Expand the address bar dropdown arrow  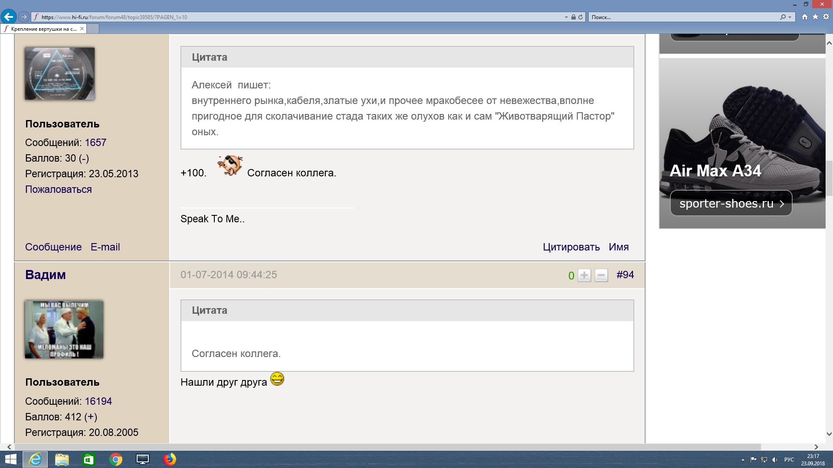[566, 17]
